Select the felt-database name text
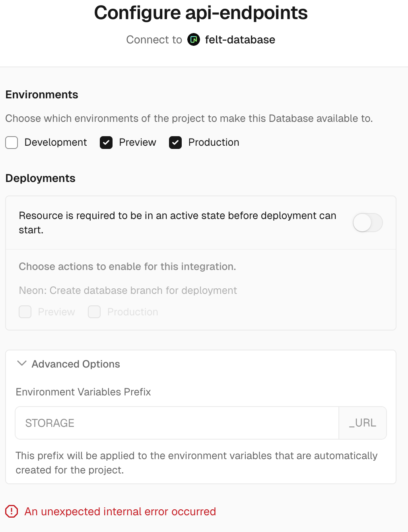The width and height of the screenshot is (408, 532). 240,40
